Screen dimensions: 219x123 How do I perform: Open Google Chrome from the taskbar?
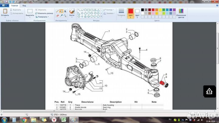[x=24, y=119]
